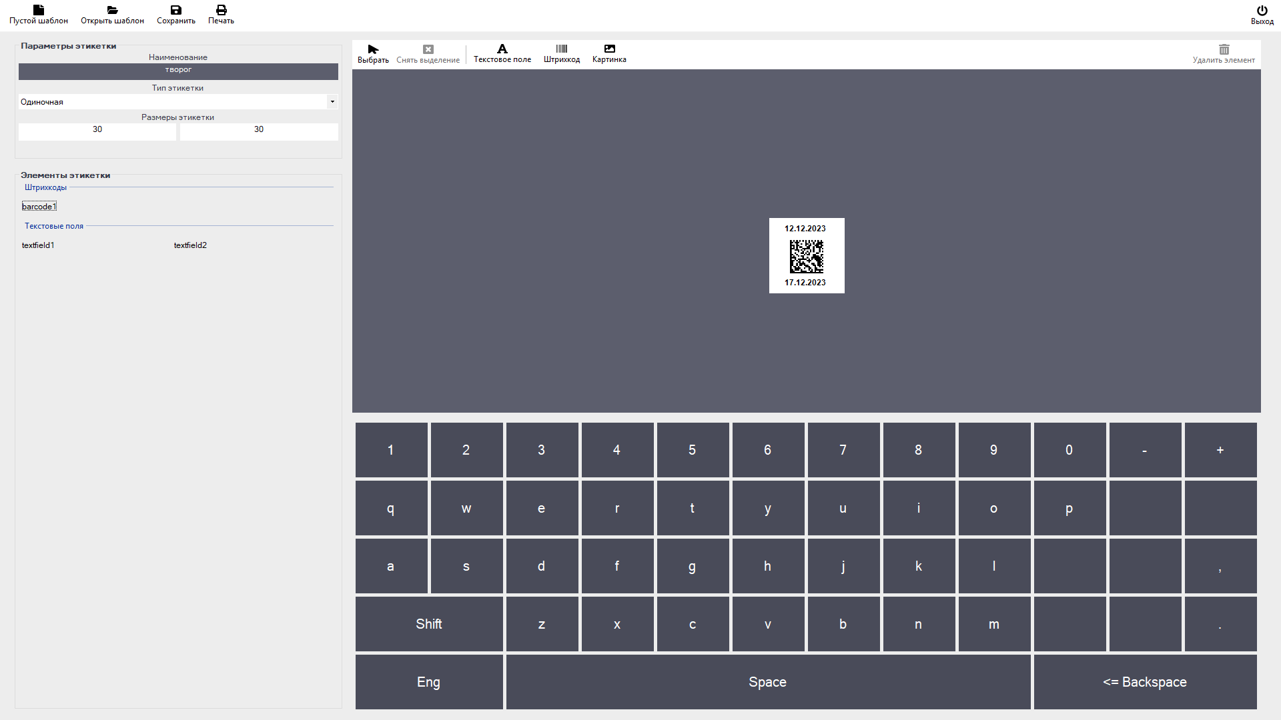Tap the o key on the keyboard

coord(995,508)
